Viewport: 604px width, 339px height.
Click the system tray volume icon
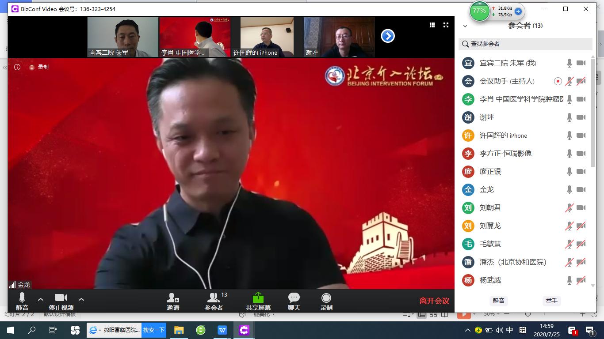500,330
